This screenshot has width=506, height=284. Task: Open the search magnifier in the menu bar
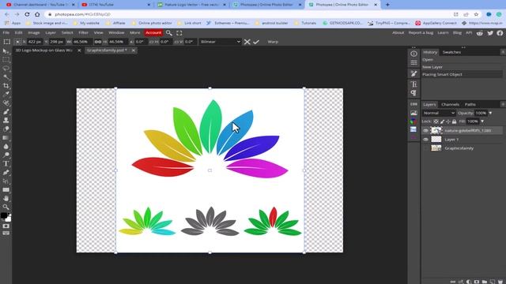168,33
